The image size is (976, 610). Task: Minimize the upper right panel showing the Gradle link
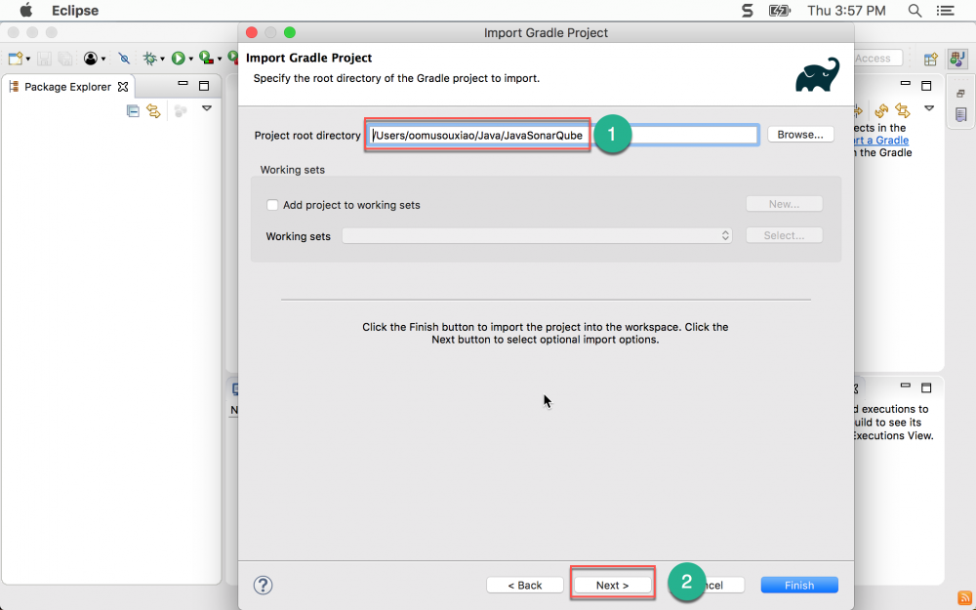(906, 83)
